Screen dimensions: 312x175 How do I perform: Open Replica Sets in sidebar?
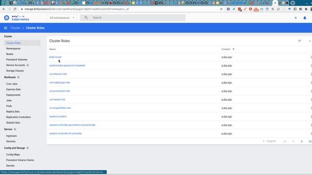pos(13,111)
